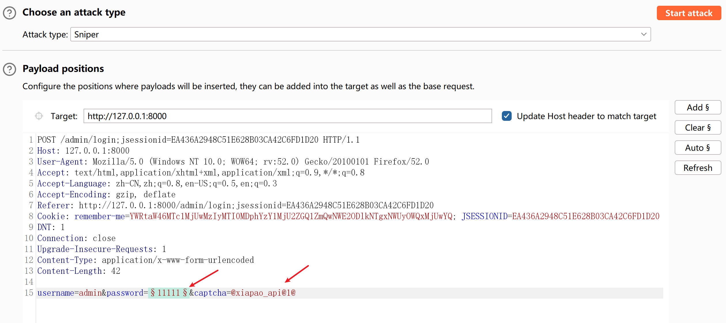
Task: Open help for Choose an attack type
Action: [x=10, y=13]
